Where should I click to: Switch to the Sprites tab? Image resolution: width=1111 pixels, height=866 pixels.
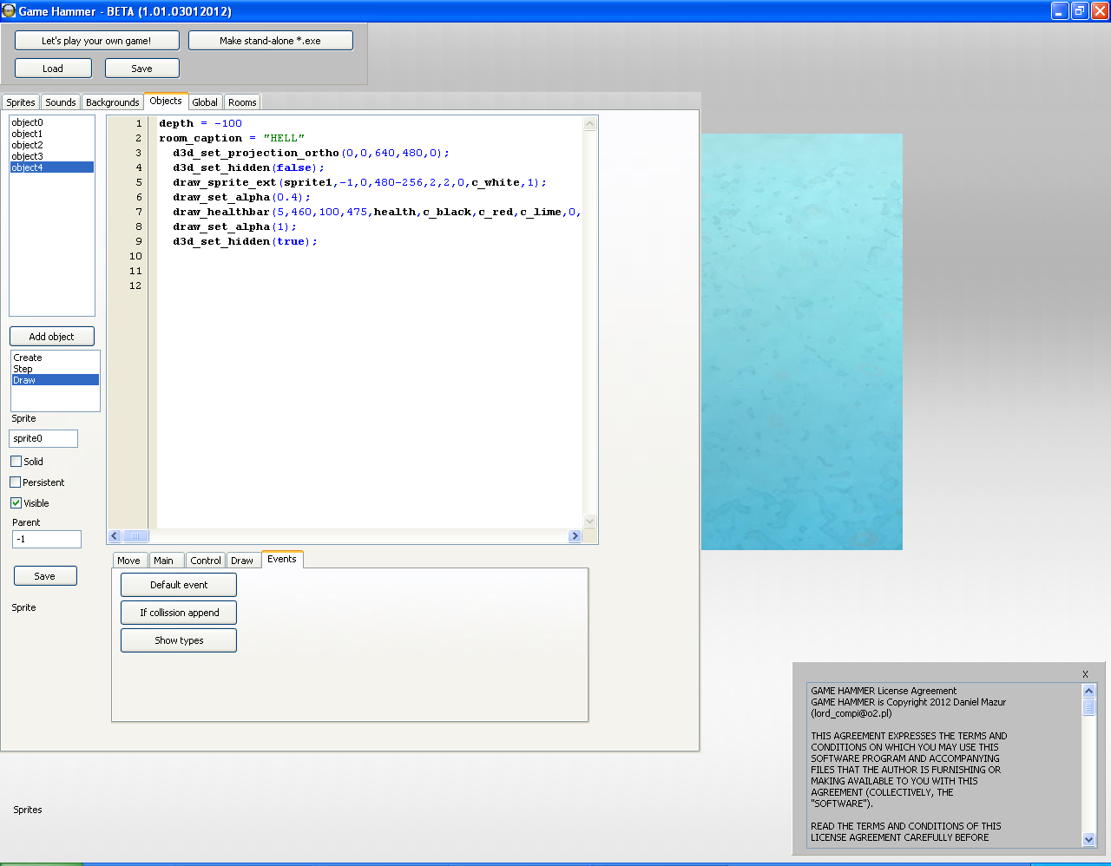pyautogui.click(x=21, y=102)
